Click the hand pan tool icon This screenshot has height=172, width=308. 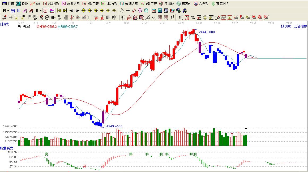click(122, 11)
